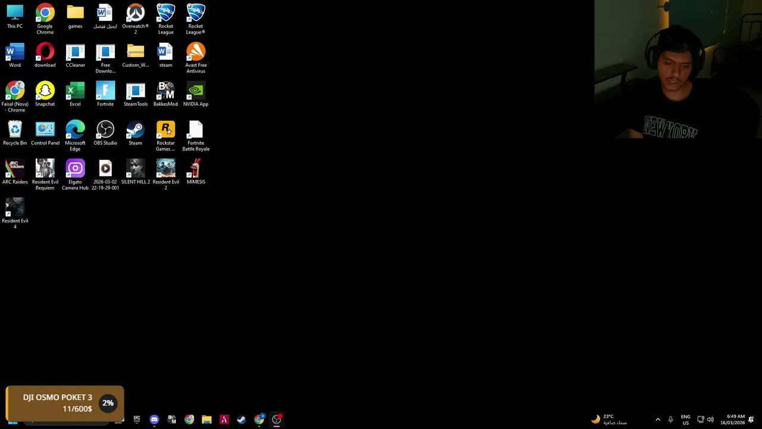Select the Snapchat desktop icon
The height and width of the screenshot is (429, 762).
45,94
